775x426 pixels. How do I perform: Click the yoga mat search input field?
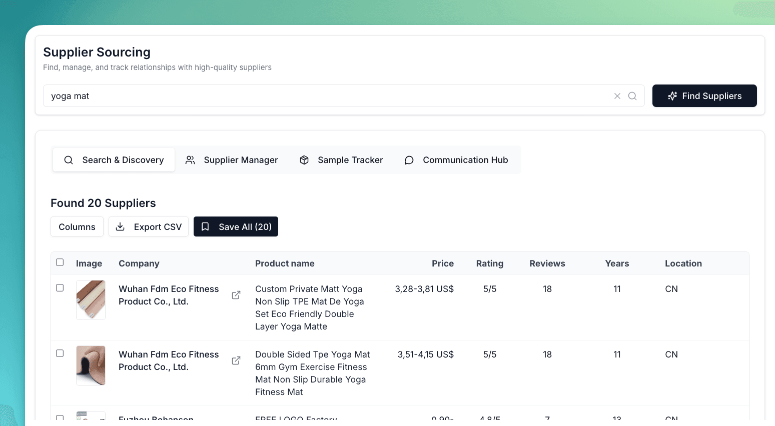(x=300, y=95)
